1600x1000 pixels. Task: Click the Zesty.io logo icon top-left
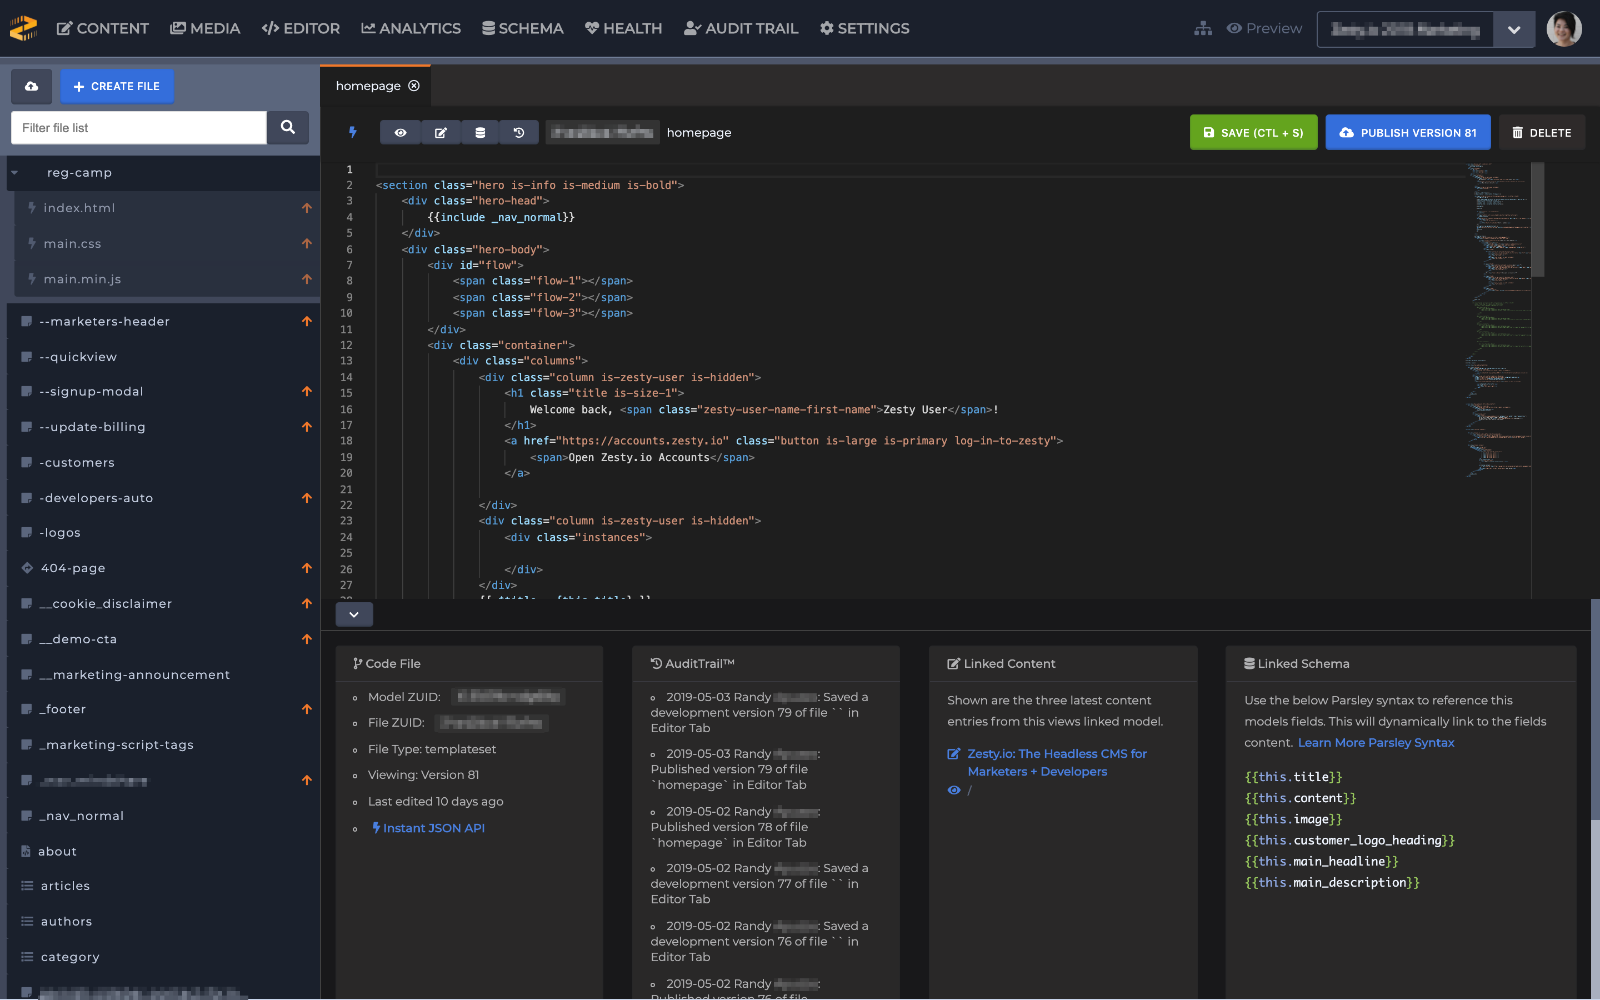pyautogui.click(x=23, y=28)
